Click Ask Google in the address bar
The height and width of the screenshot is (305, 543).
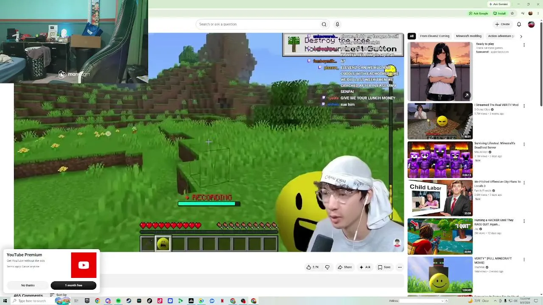[x=479, y=13]
